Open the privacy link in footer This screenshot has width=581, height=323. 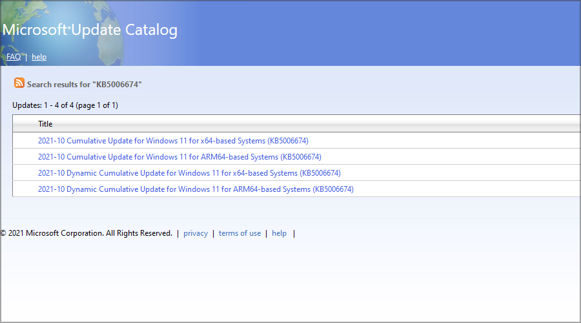[x=196, y=233]
